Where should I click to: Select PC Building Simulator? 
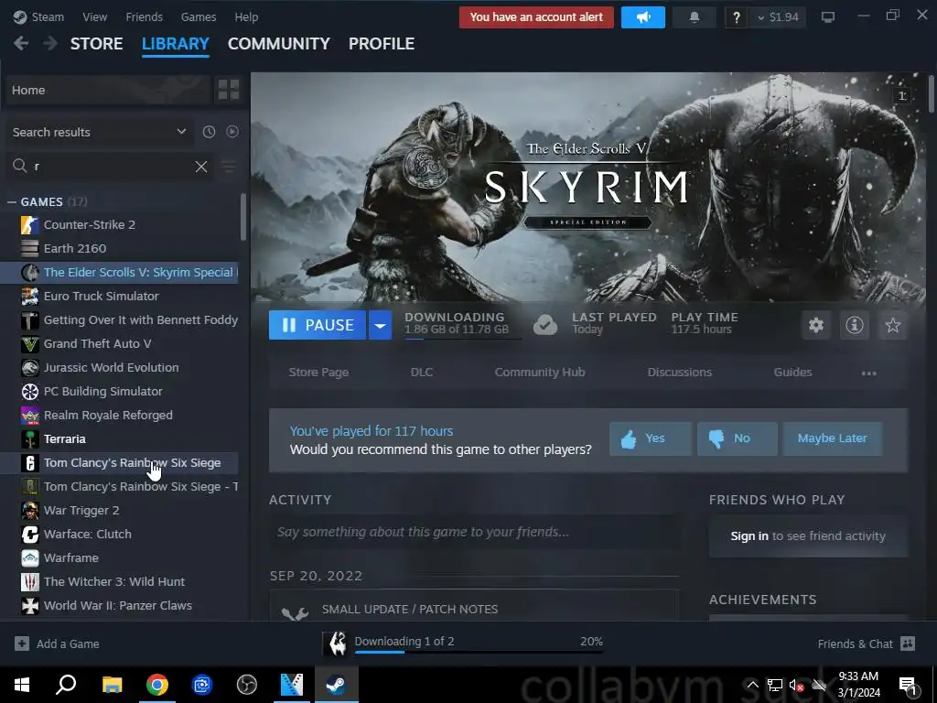point(120,392)
